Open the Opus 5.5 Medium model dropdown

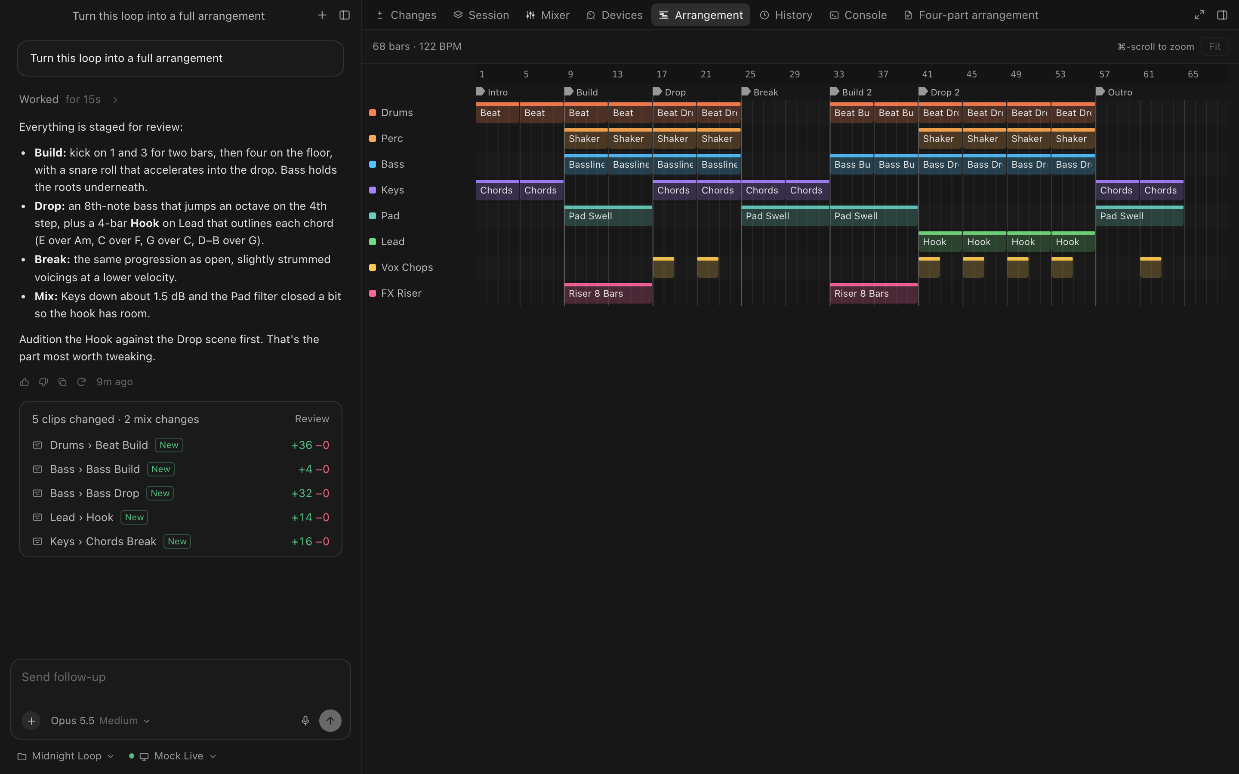(100, 720)
